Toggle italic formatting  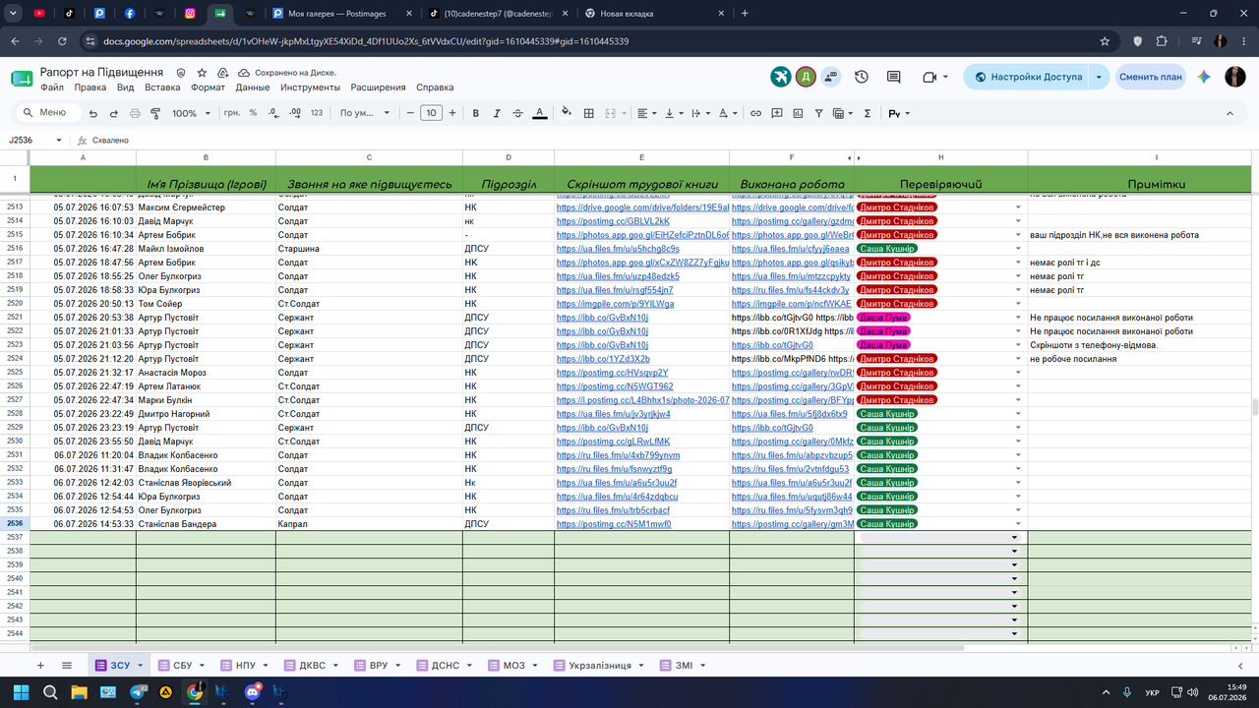coord(498,113)
